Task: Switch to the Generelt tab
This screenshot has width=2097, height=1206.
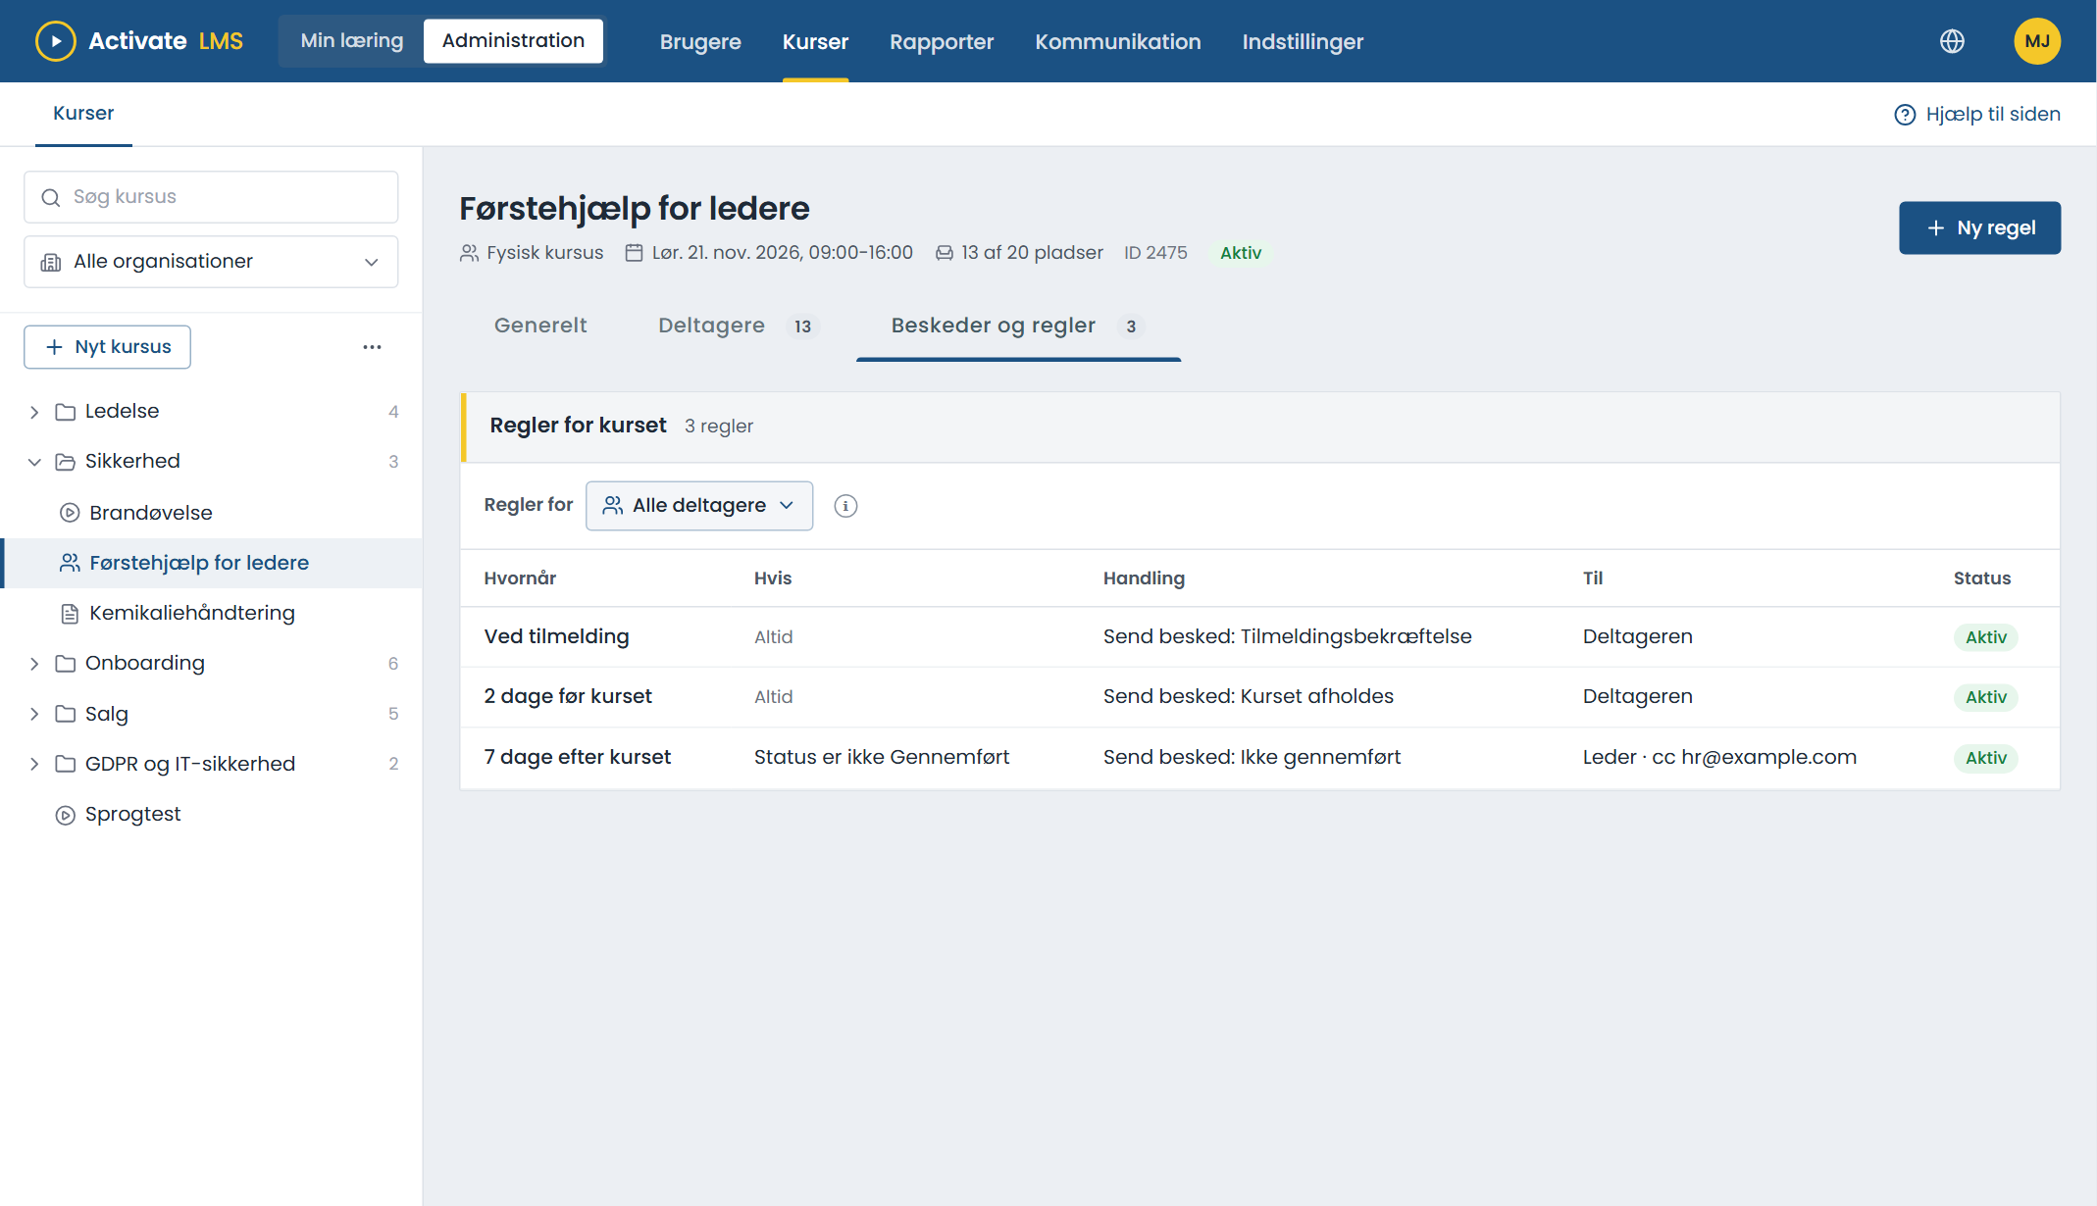Action: [540, 326]
